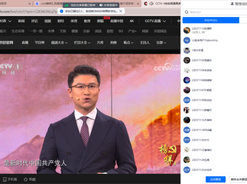Switch to the 会议中(51) tab
Viewport: 247px width, 184px height.
coord(211,20)
